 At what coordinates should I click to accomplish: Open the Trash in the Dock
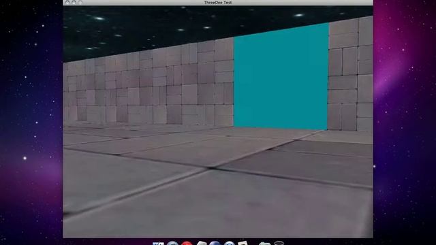(279, 244)
